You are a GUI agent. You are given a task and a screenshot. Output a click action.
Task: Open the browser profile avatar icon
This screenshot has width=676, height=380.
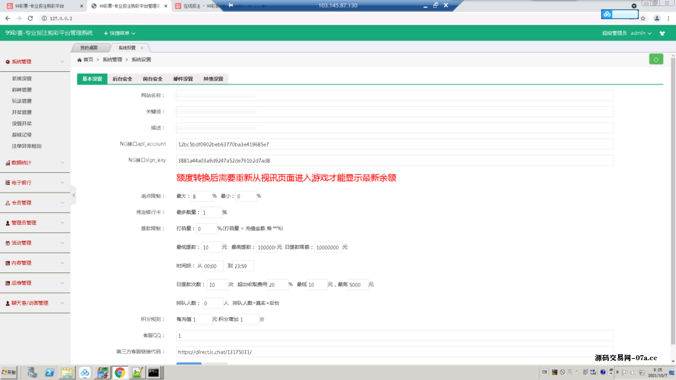[x=657, y=18]
